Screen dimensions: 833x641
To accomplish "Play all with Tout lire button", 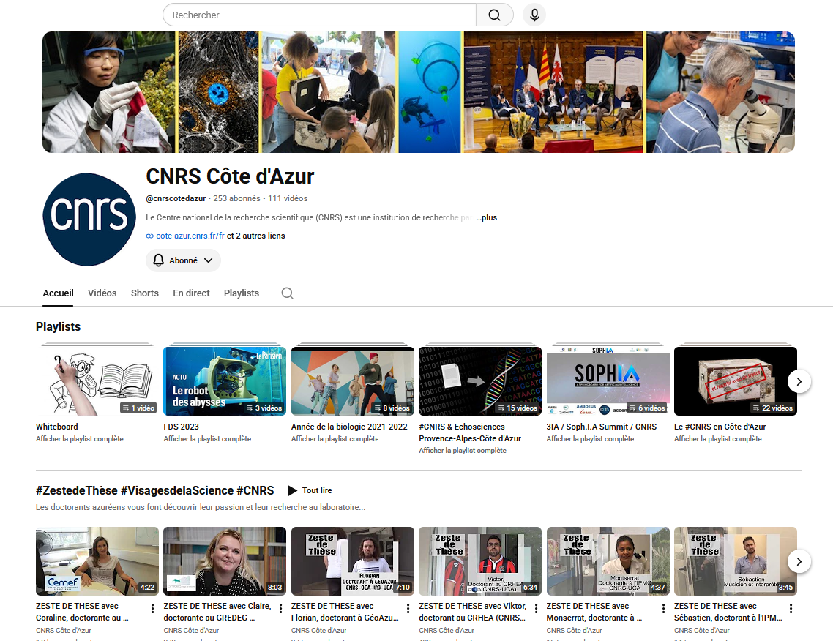I will coord(310,490).
